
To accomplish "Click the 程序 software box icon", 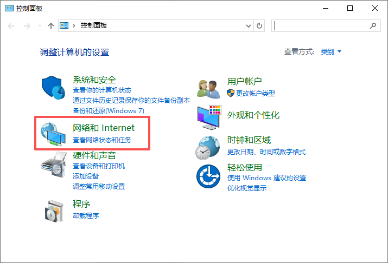I will point(54,211).
